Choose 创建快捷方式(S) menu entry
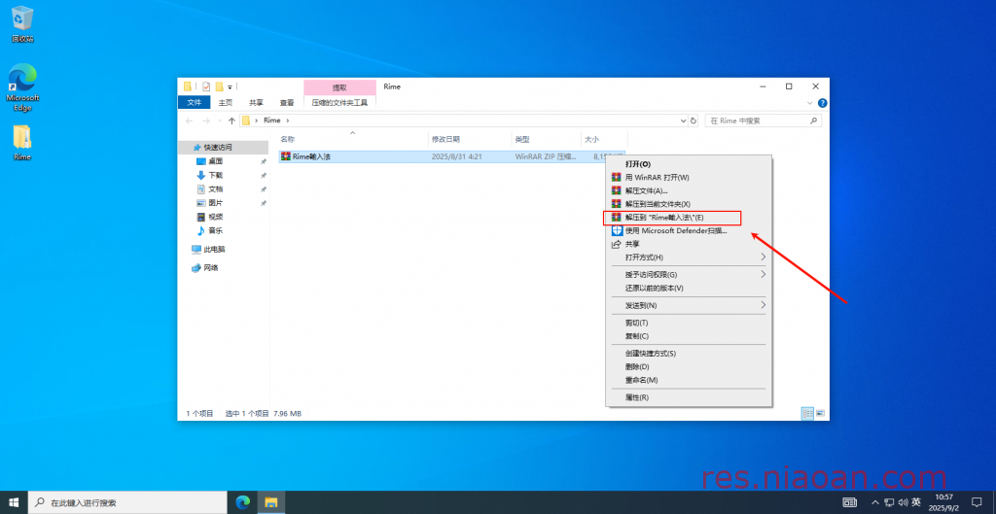The width and height of the screenshot is (996, 514). click(689, 354)
